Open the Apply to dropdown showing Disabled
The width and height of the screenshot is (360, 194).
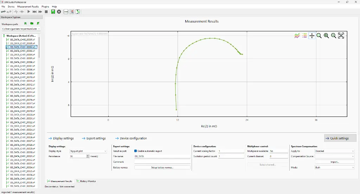click(x=335, y=151)
